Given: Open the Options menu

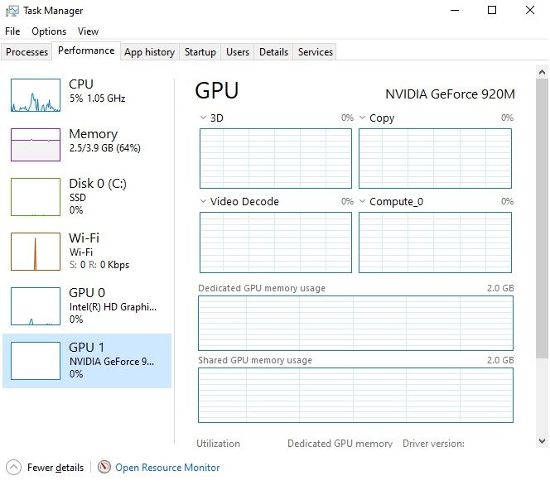Looking at the screenshot, I should coord(49,31).
